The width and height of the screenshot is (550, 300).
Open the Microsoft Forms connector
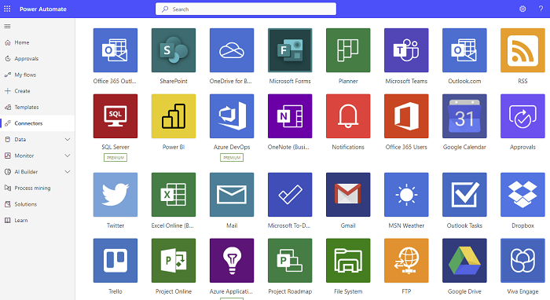pyautogui.click(x=290, y=50)
